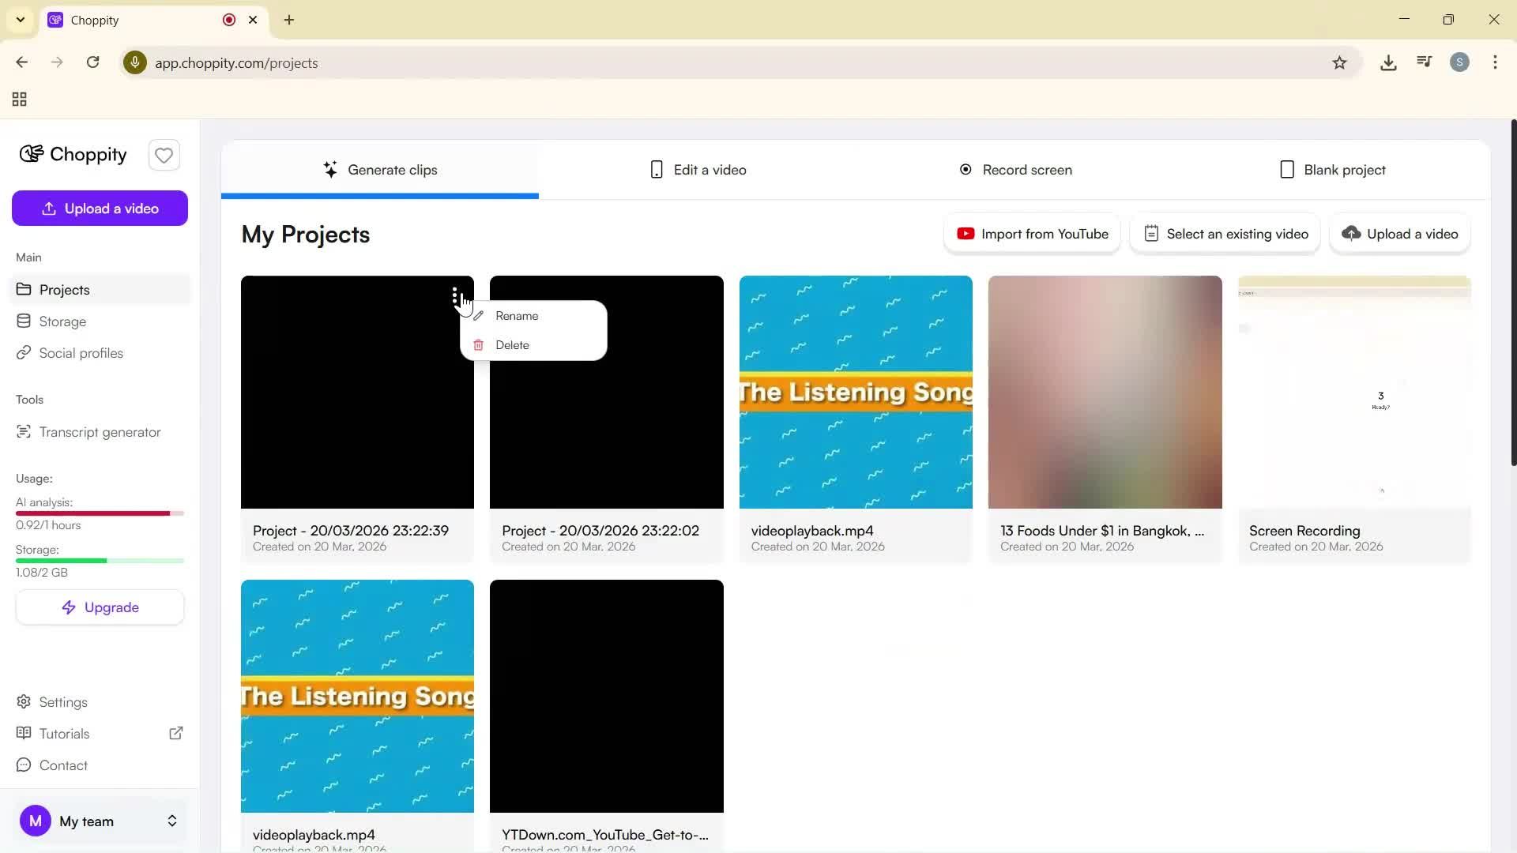The width and height of the screenshot is (1517, 853).
Task: Open the videoplayback.mp4 project thumbnail
Action: (x=856, y=391)
